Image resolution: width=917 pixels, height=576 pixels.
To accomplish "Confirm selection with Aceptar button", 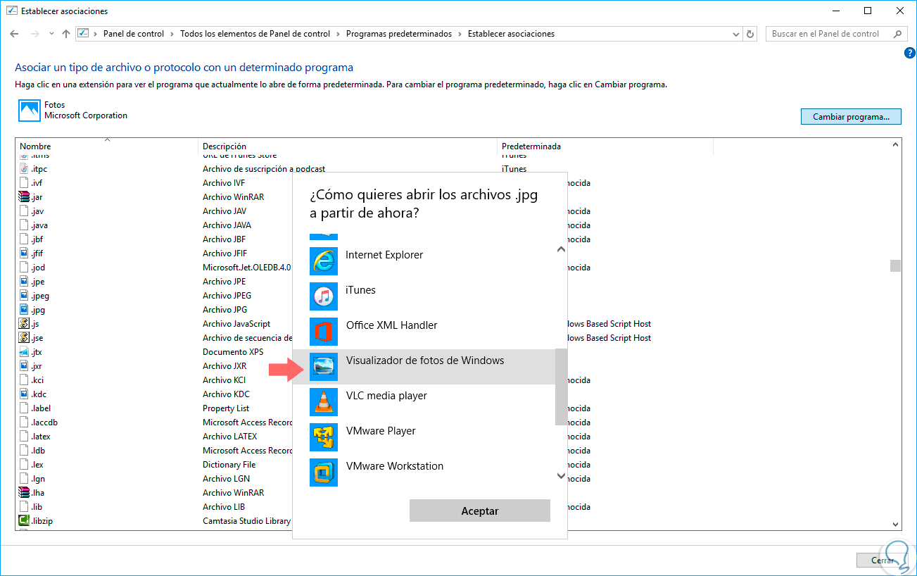I will 480,511.
